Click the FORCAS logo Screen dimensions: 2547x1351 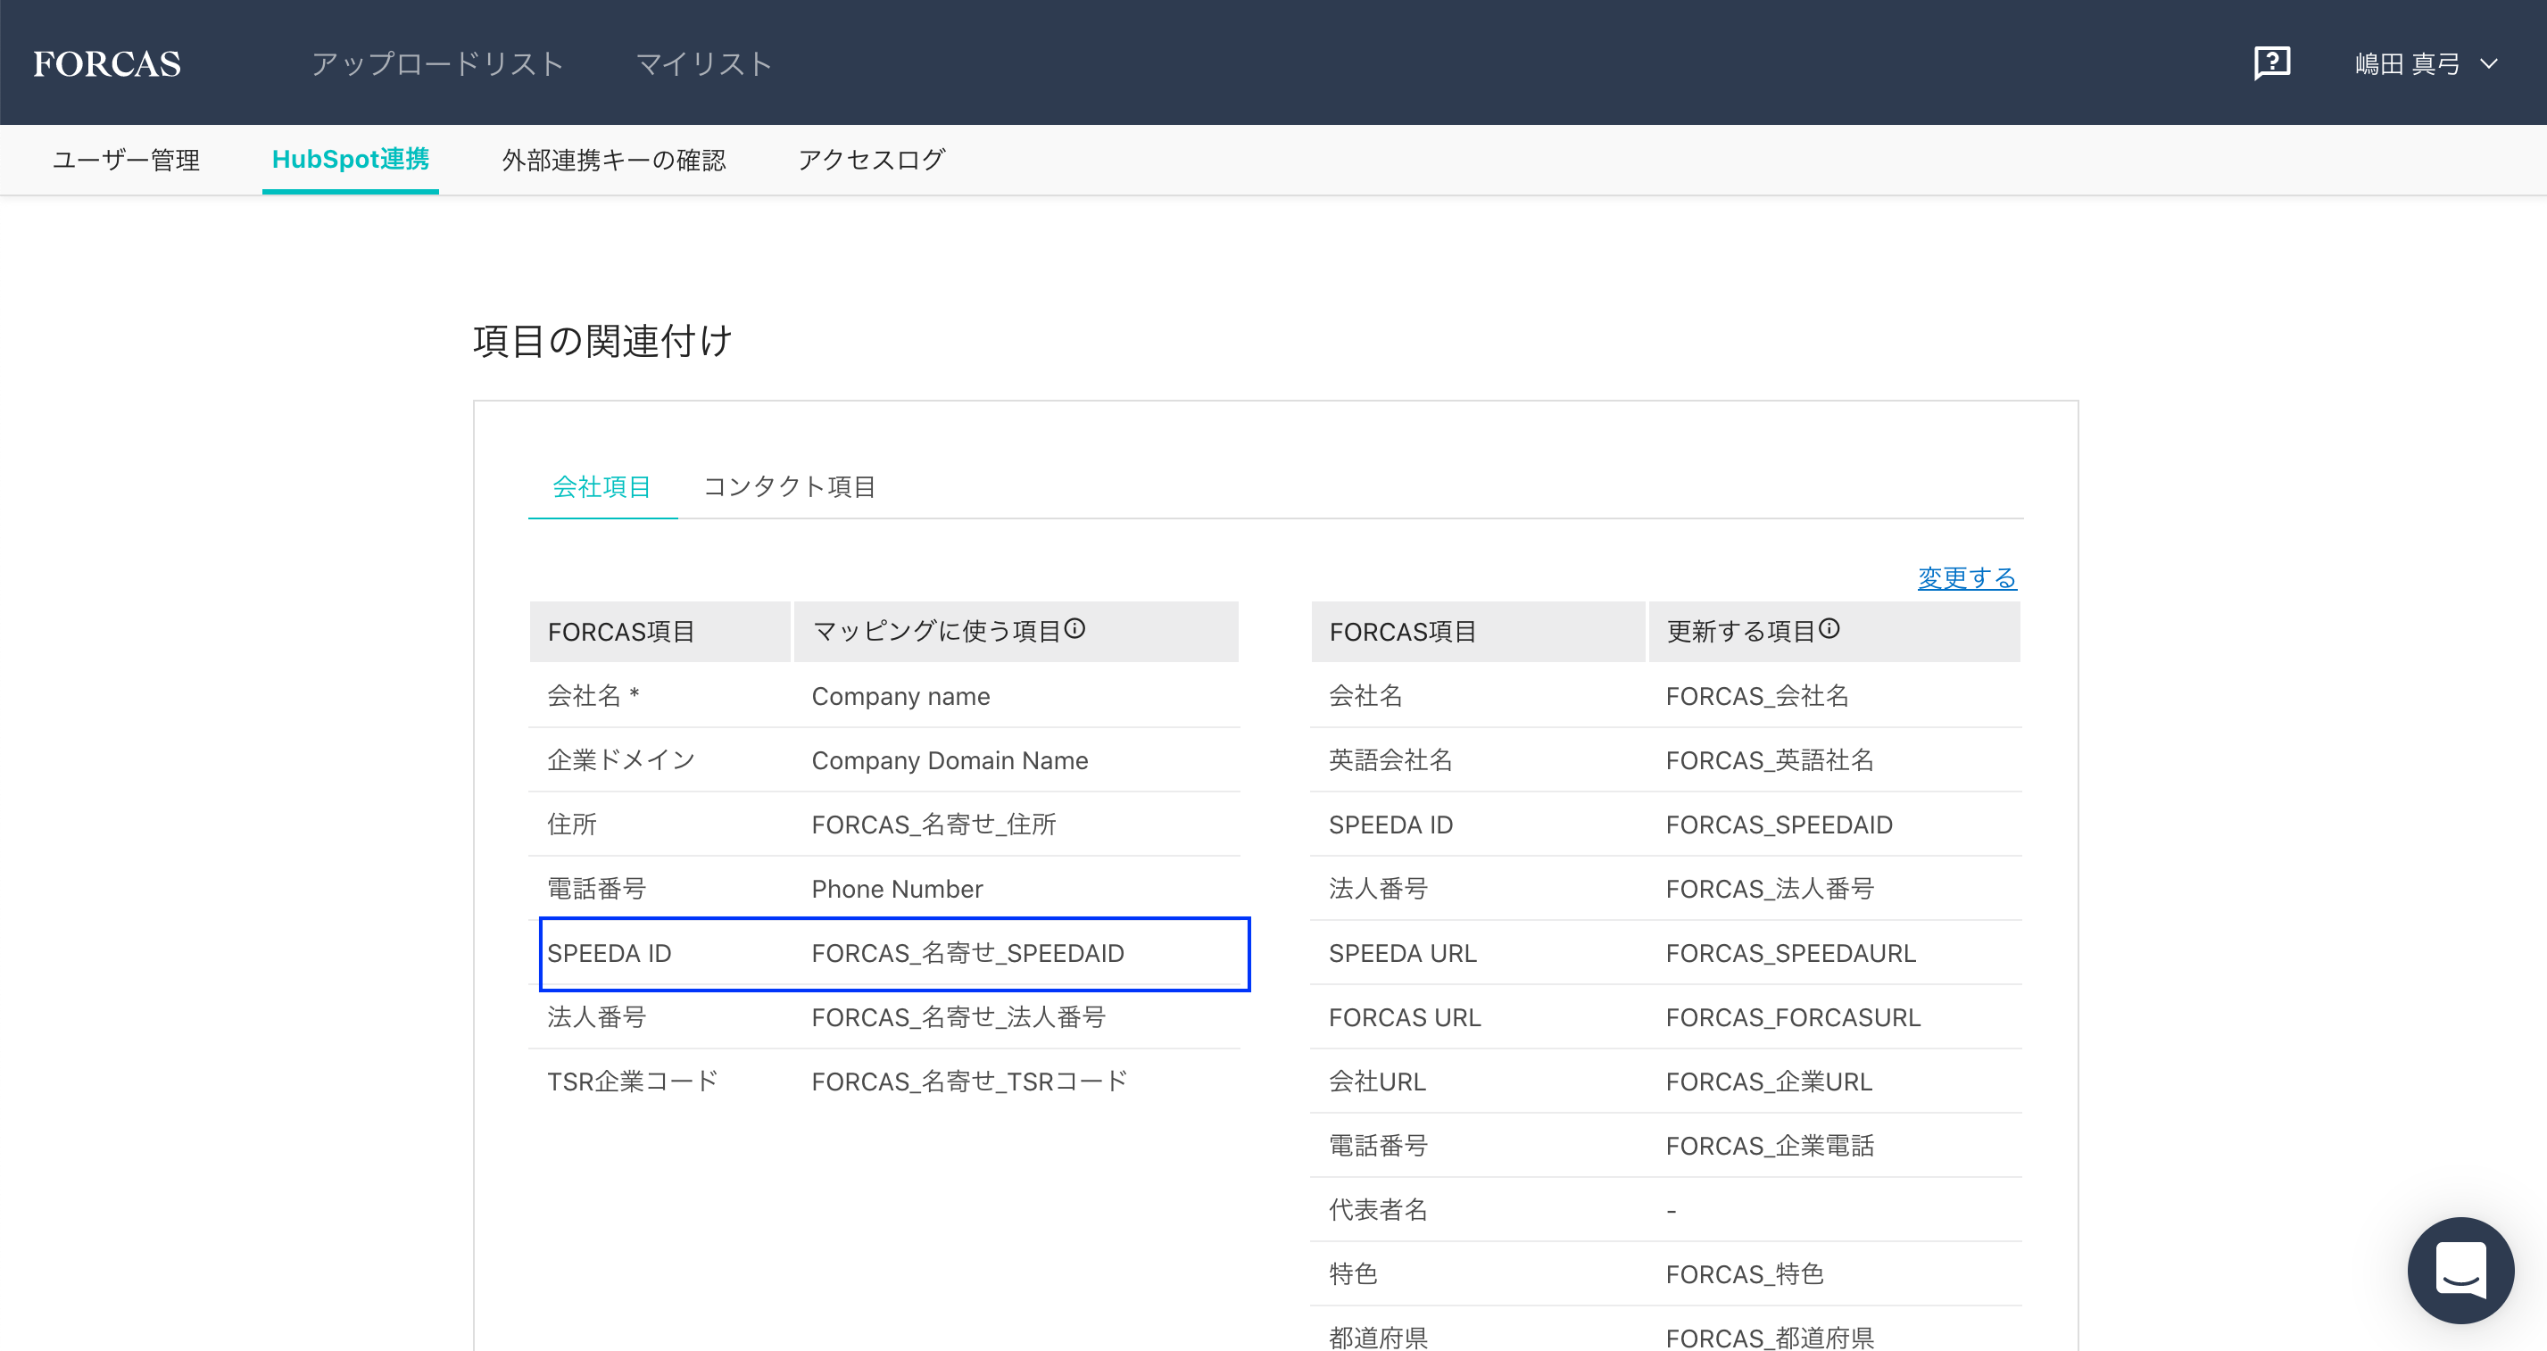[107, 63]
